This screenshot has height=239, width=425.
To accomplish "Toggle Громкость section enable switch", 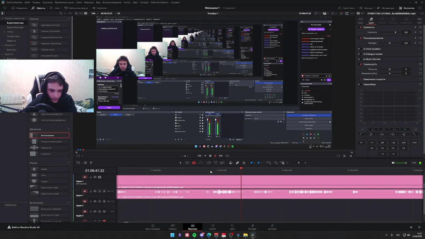I will click(361, 27).
